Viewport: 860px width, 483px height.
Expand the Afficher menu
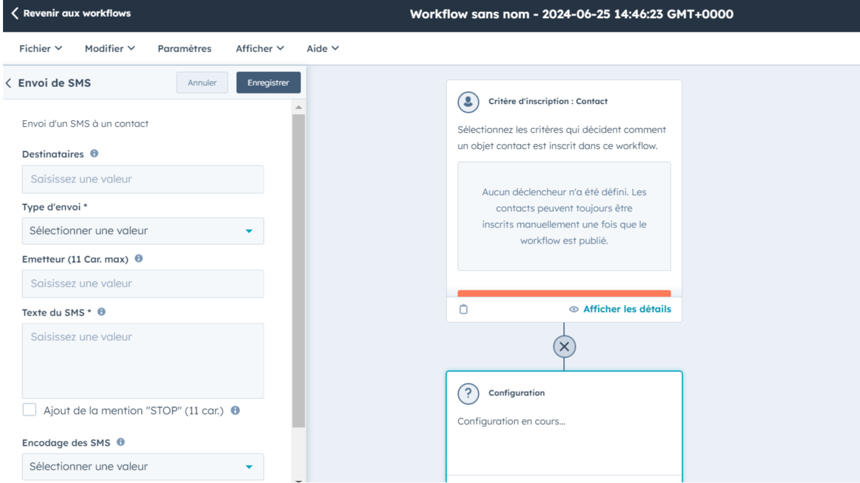(260, 49)
